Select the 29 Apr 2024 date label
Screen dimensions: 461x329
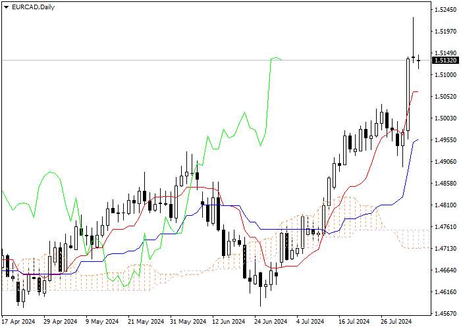coord(61,322)
